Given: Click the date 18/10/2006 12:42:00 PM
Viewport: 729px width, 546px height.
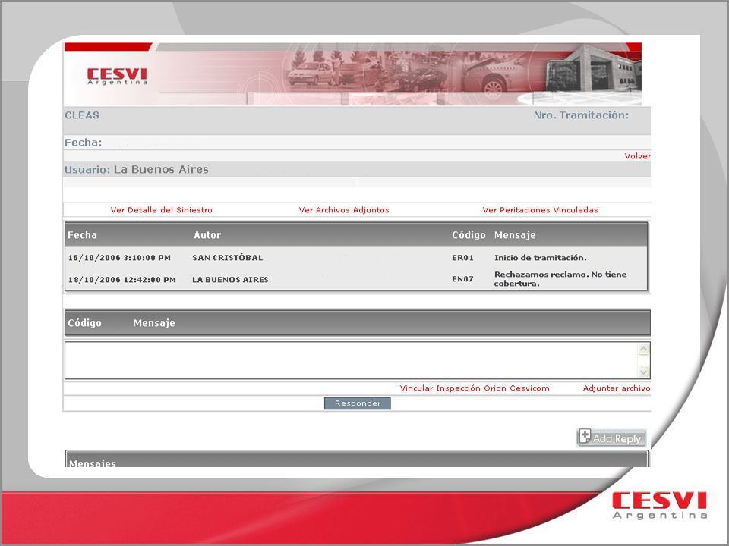Looking at the screenshot, I should click(x=121, y=280).
